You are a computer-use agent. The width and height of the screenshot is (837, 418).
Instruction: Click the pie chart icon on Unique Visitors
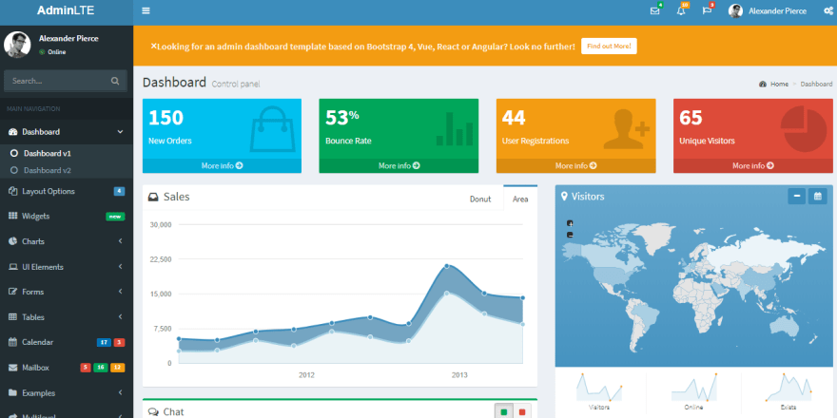(x=804, y=128)
